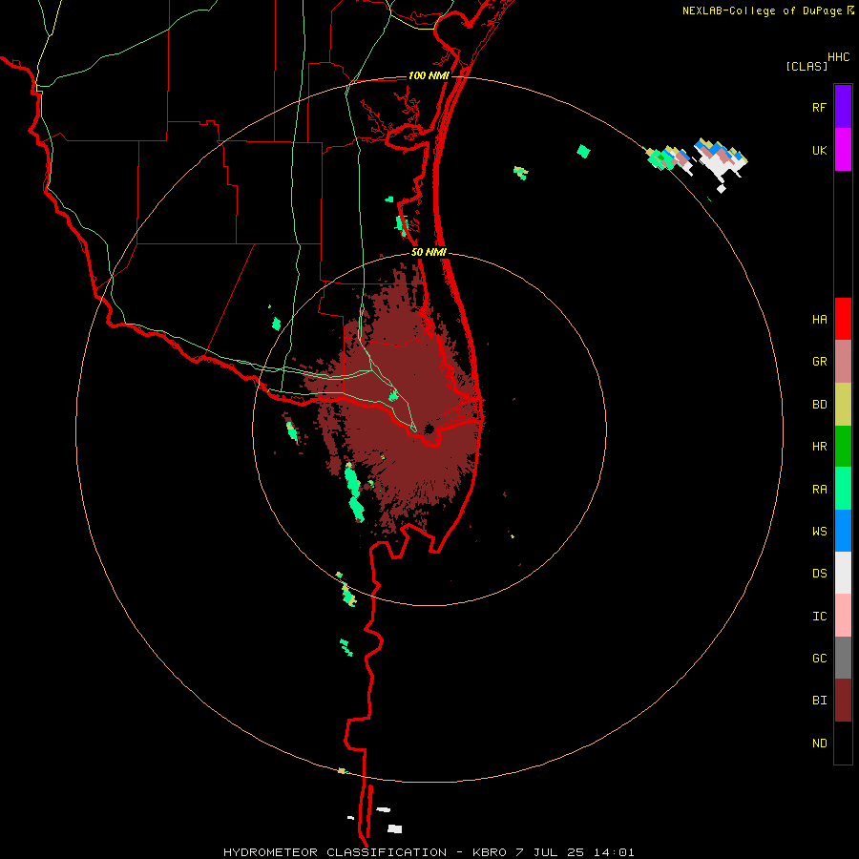
Task: Click the "100 NMI" range ring label
Action: [429, 75]
